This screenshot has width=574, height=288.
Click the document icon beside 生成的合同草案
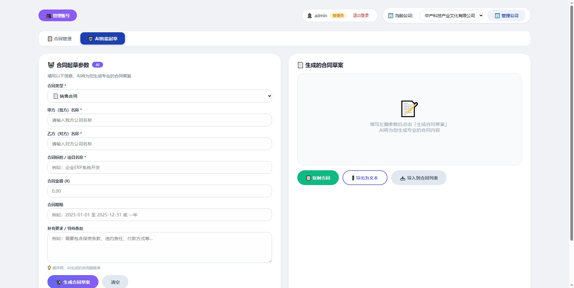300,65
